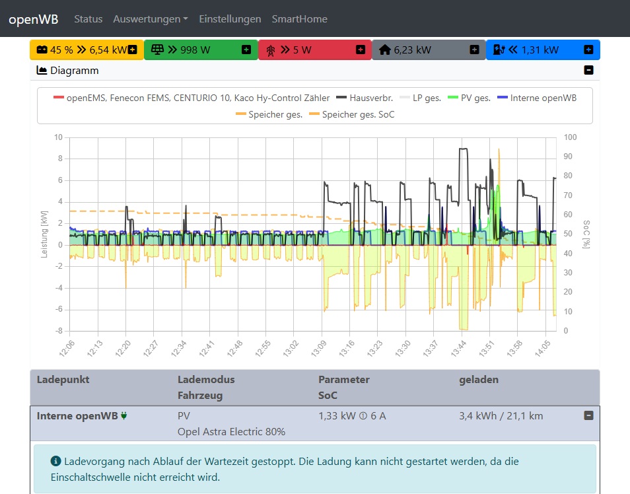Click the battery storage icon
The width and height of the screenshot is (630, 494).
point(41,50)
